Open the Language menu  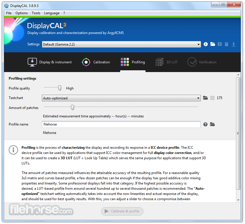52,13
